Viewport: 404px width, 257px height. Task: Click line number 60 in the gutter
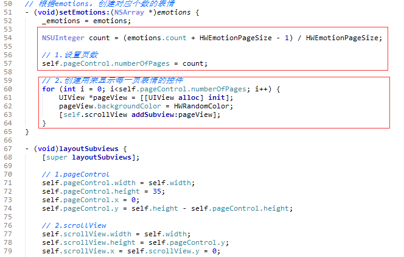(8, 89)
